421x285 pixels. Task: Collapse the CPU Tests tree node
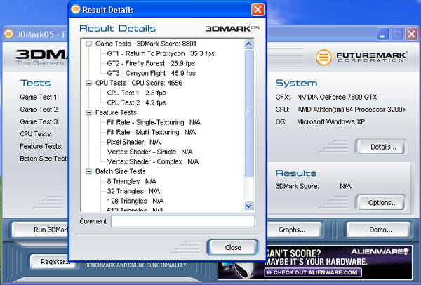click(x=88, y=84)
